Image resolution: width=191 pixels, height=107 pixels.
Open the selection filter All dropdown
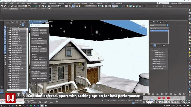(x=21, y=6)
